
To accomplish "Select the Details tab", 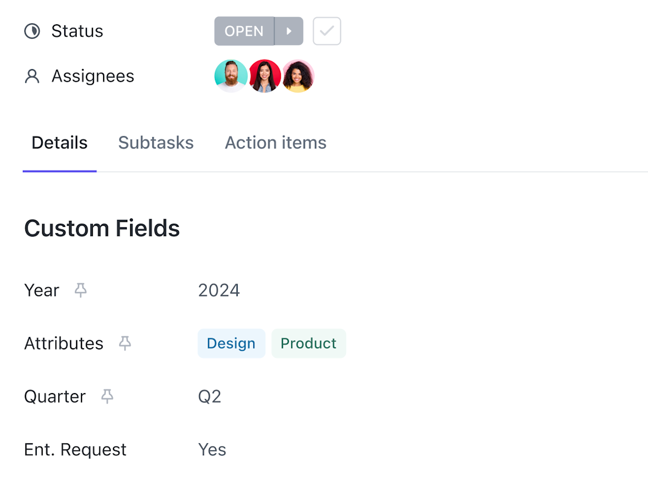I will tap(59, 143).
